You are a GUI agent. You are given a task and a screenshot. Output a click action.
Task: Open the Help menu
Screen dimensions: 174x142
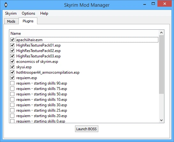coord(44,13)
